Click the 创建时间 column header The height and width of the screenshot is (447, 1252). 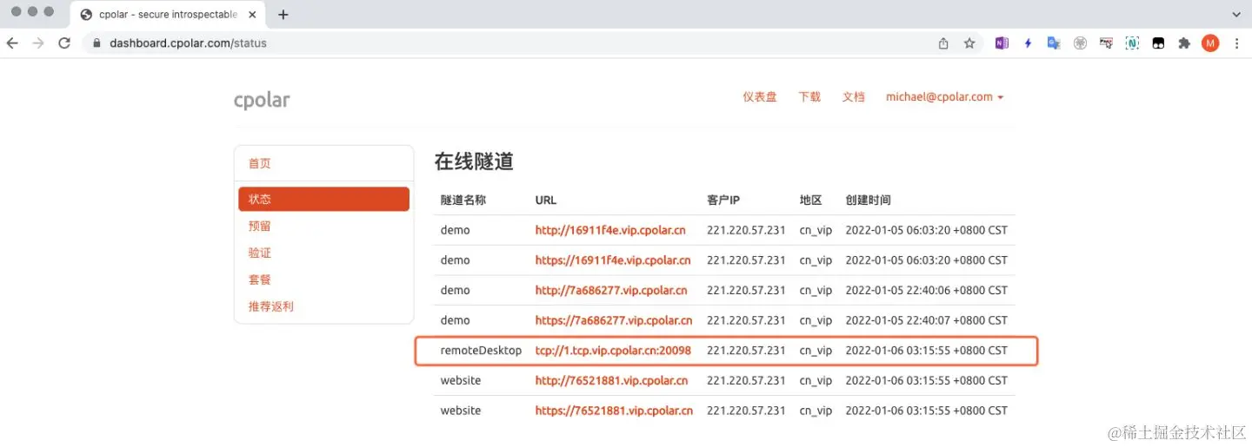[868, 200]
